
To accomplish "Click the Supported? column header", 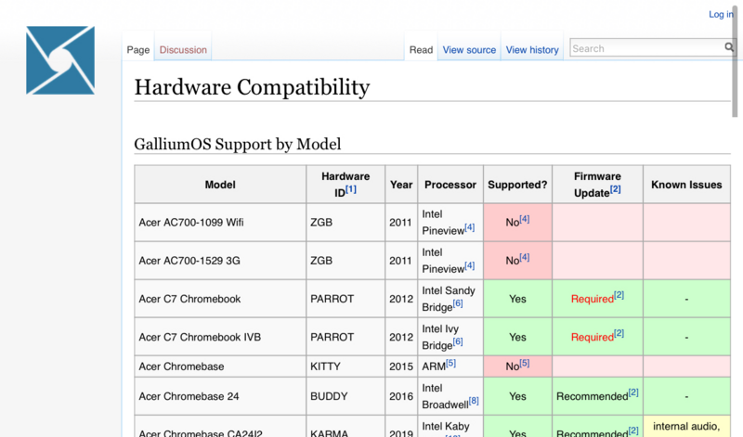I will click(517, 185).
